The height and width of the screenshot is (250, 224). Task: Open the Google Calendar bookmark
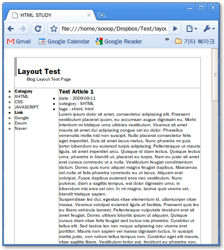[x=64, y=42]
